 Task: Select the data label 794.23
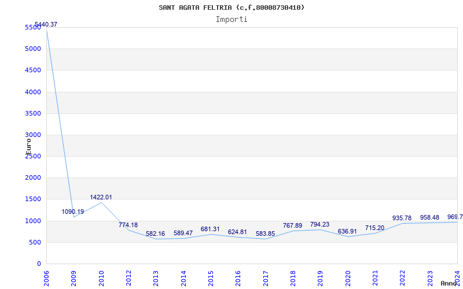coord(319,224)
